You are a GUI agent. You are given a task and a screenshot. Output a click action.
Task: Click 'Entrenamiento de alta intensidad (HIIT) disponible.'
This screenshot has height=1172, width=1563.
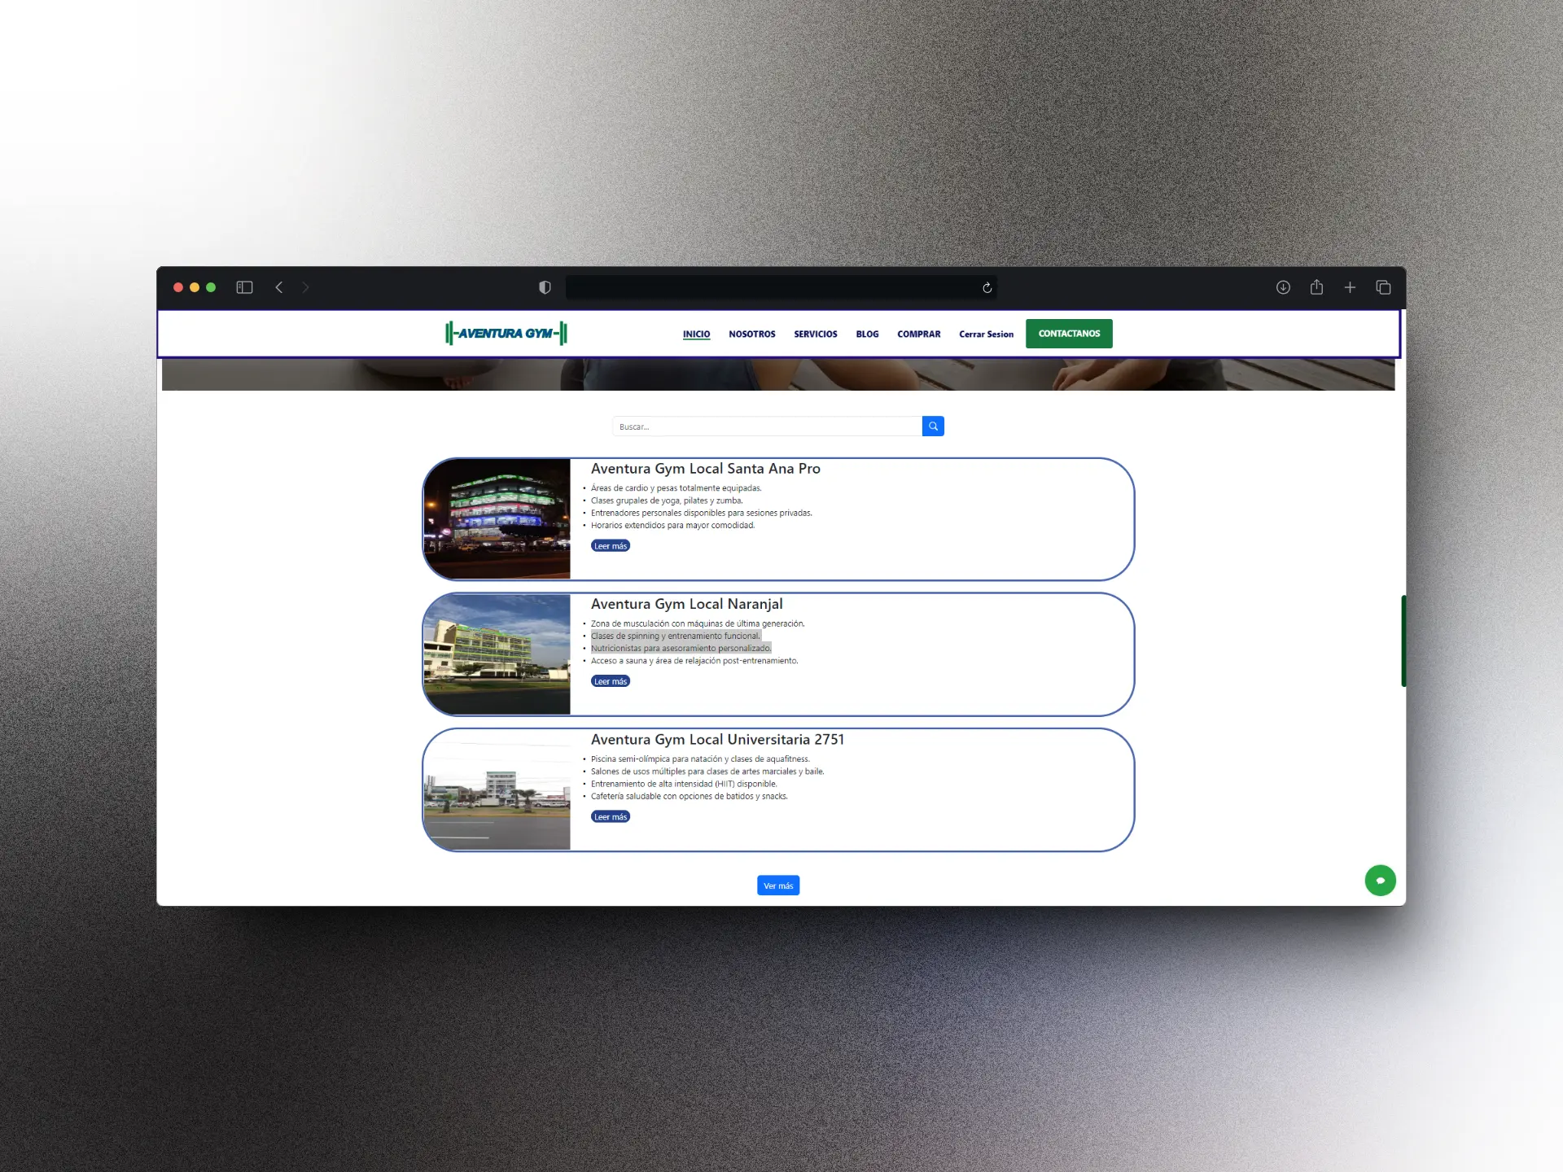(684, 785)
